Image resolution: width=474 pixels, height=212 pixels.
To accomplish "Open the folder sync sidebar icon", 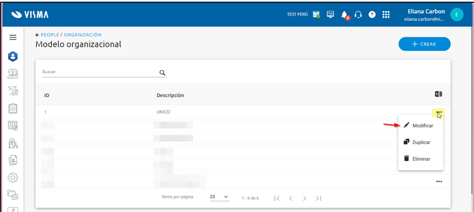I will point(13,195).
